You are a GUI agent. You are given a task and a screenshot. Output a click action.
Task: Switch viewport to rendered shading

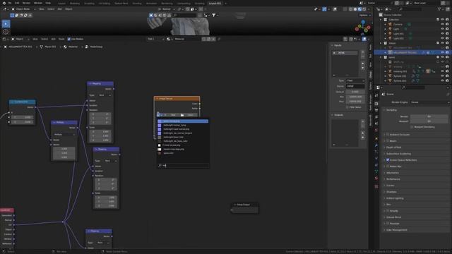(364, 9)
